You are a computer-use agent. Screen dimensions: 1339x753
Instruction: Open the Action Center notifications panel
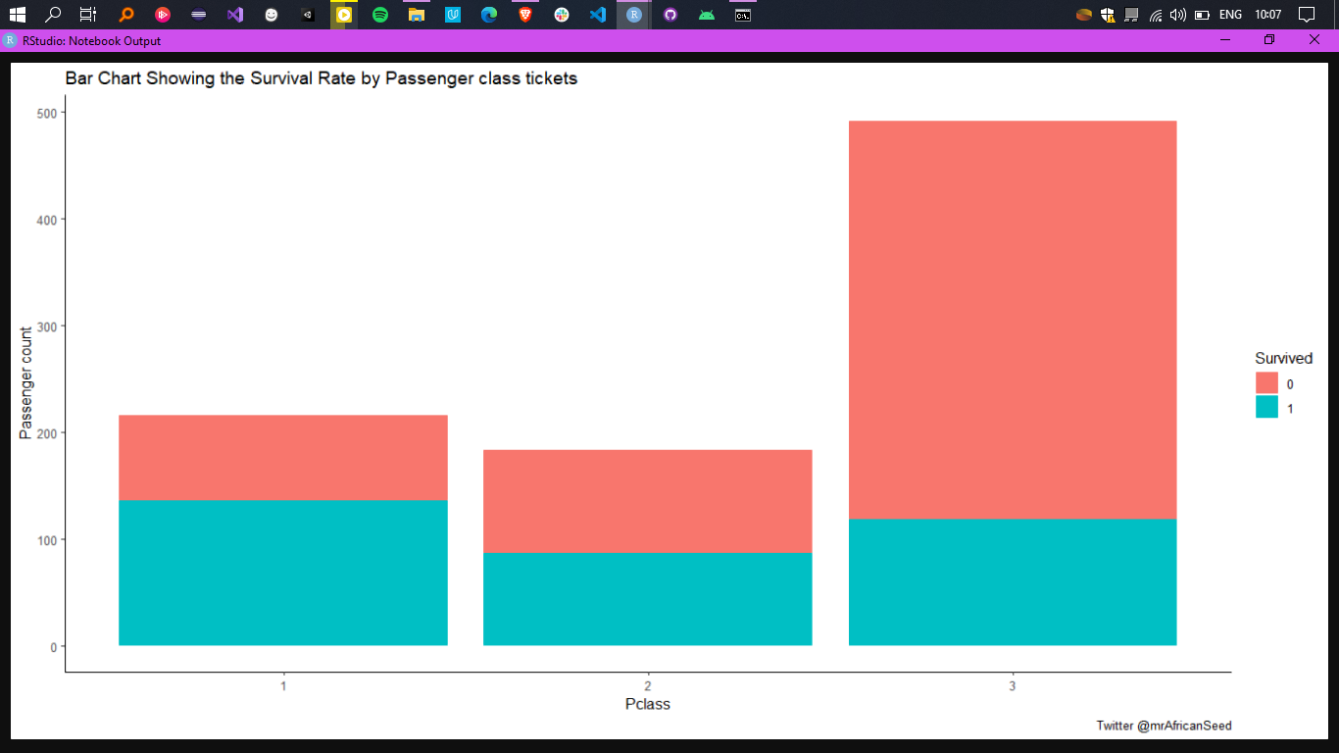pyautogui.click(x=1307, y=15)
